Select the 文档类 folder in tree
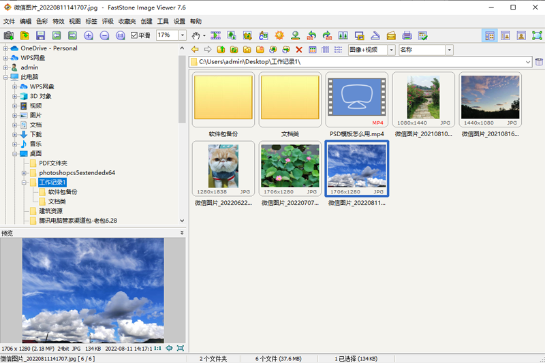This screenshot has width=545, height=363. pos(57,202)
